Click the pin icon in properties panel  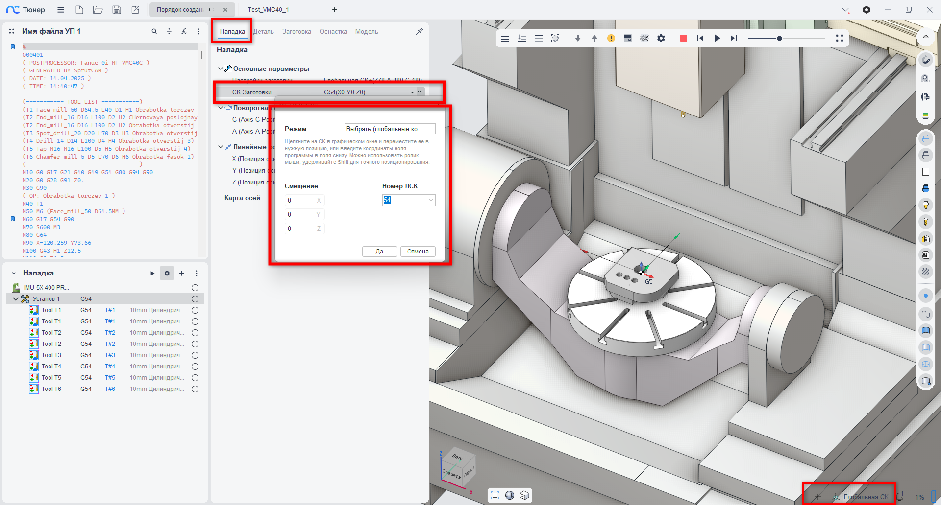click(x=419, y=31)
